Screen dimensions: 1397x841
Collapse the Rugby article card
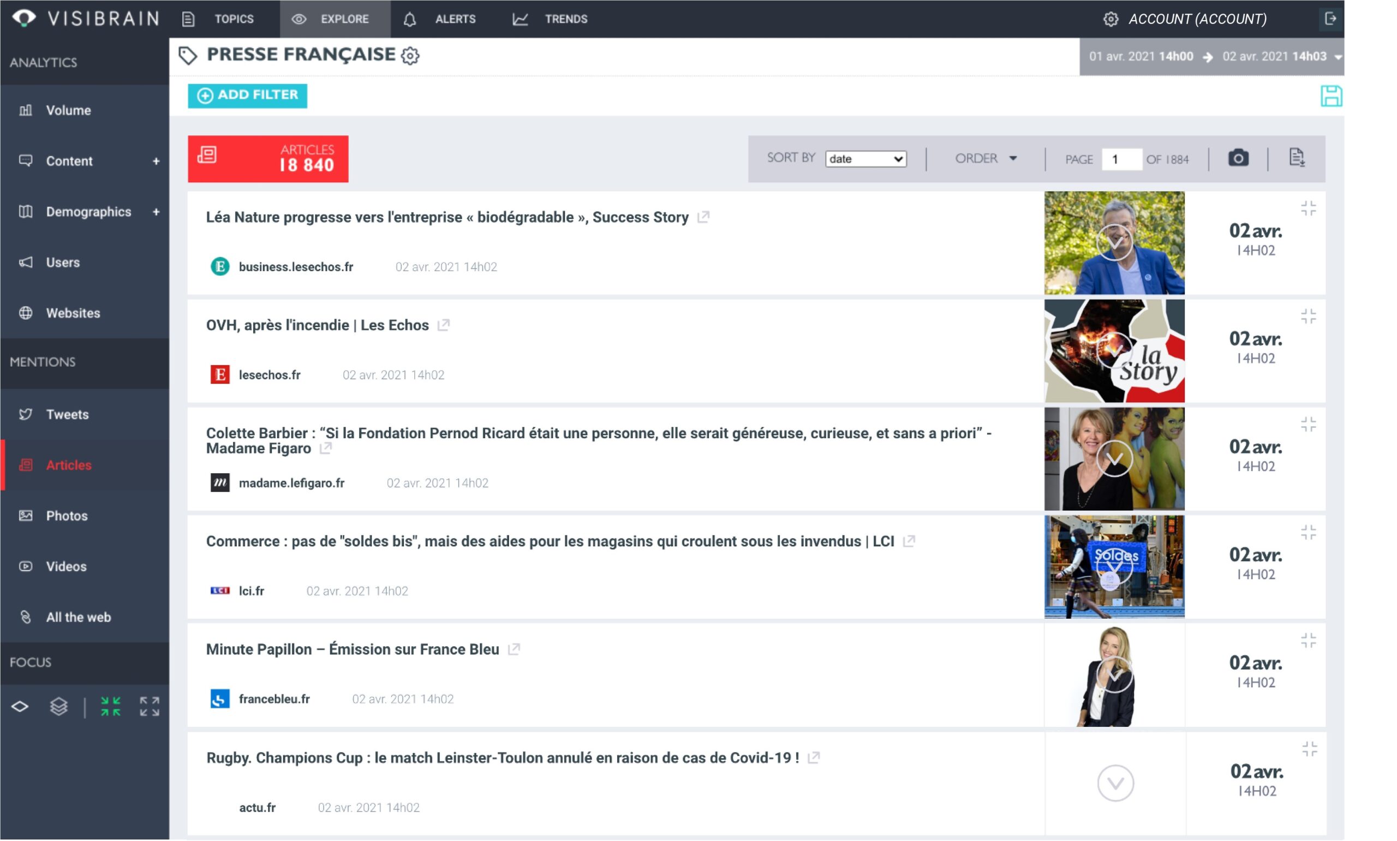(x=1309, y=749)
